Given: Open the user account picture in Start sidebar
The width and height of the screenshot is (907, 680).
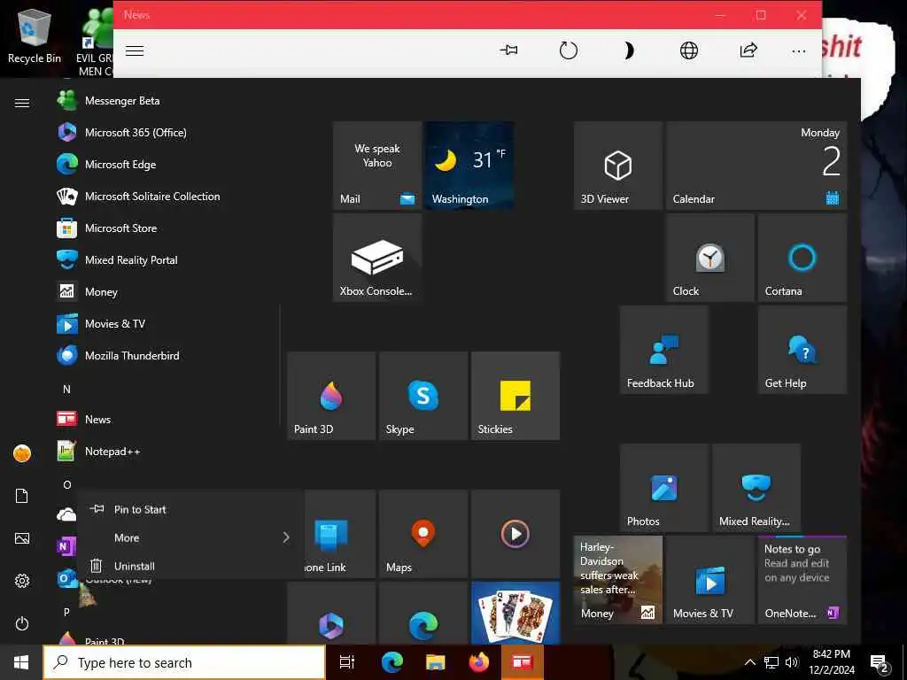Looking at the screenshot, I should coord(22,453).
